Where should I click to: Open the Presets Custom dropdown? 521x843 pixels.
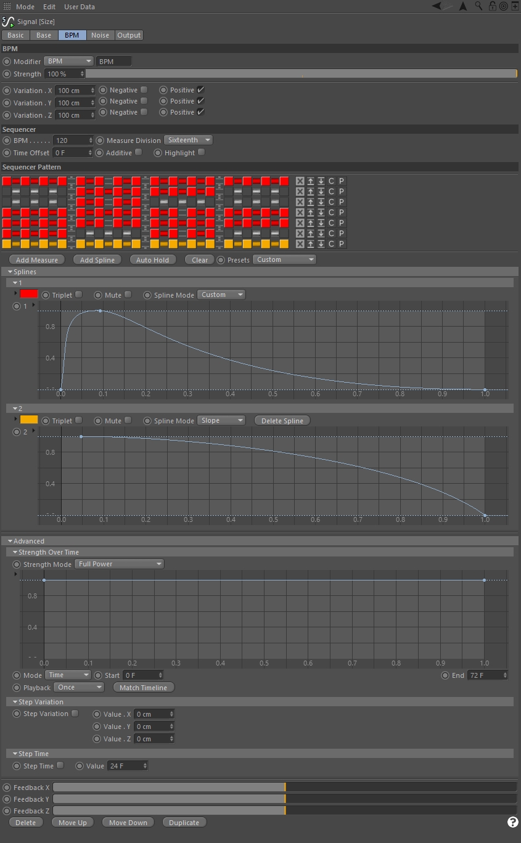(284, 259)
